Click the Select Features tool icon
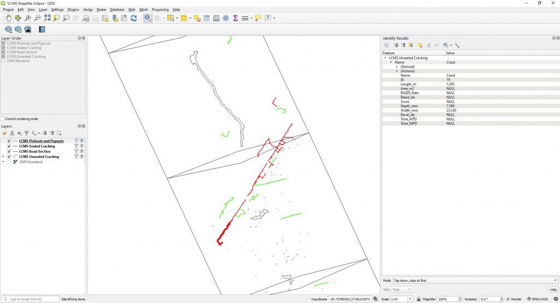 [171, 18]
